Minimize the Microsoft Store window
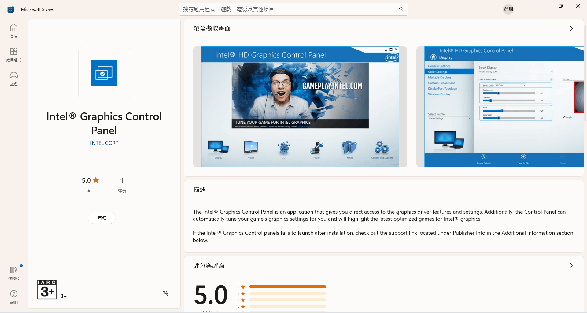Image resolution: width=587 pixels, height=313 pixels. click(543, 6)
